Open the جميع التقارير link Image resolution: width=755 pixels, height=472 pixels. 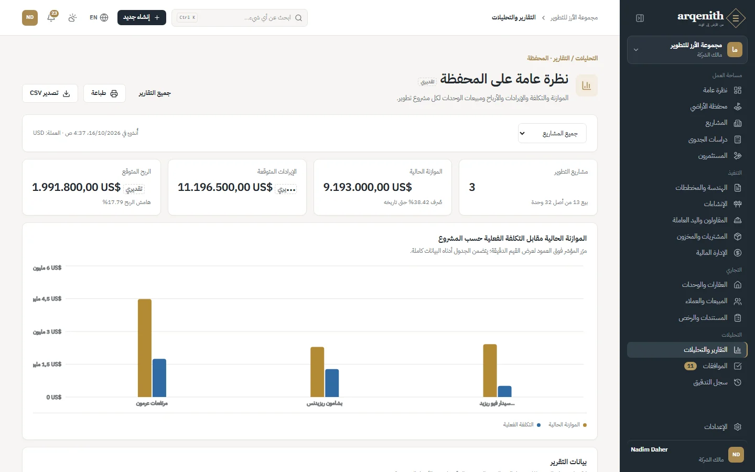155,93
